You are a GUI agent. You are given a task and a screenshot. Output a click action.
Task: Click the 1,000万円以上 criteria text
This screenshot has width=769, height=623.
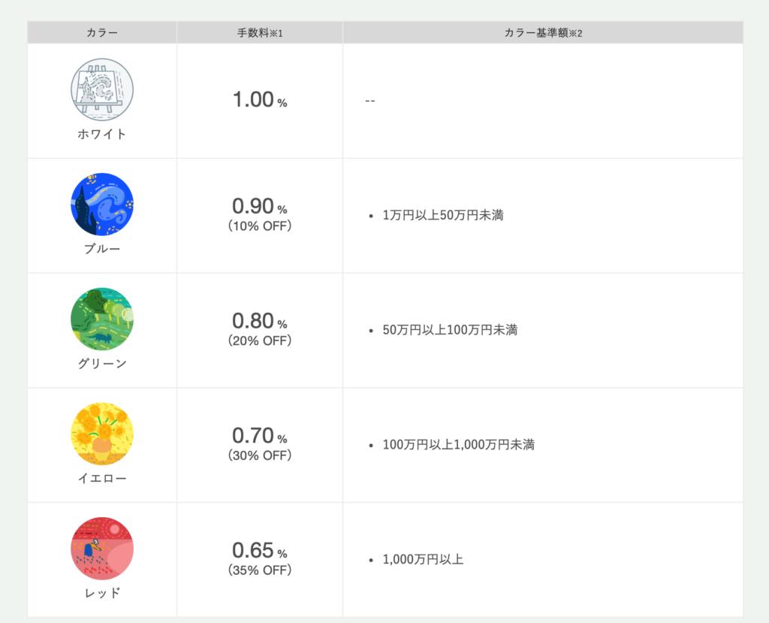(x=423, y=560)
